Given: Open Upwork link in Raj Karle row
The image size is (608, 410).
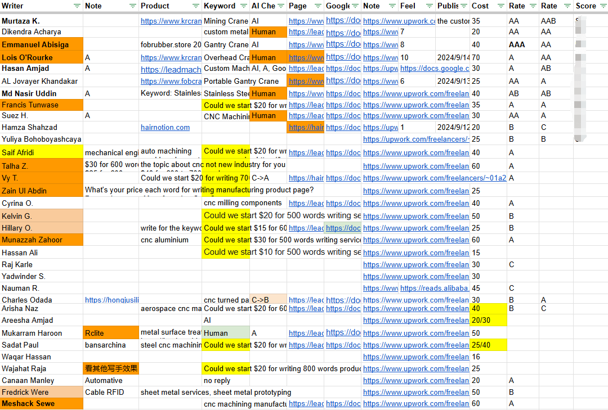Looking at the screenshot, I should click(416, 265).
